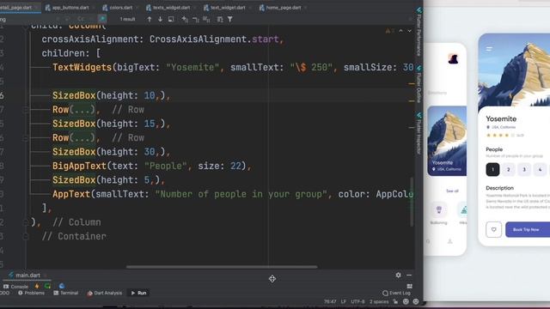
Task: Select 1 person in the mockup
Action: pyautogui.click(x=492, y=170)
